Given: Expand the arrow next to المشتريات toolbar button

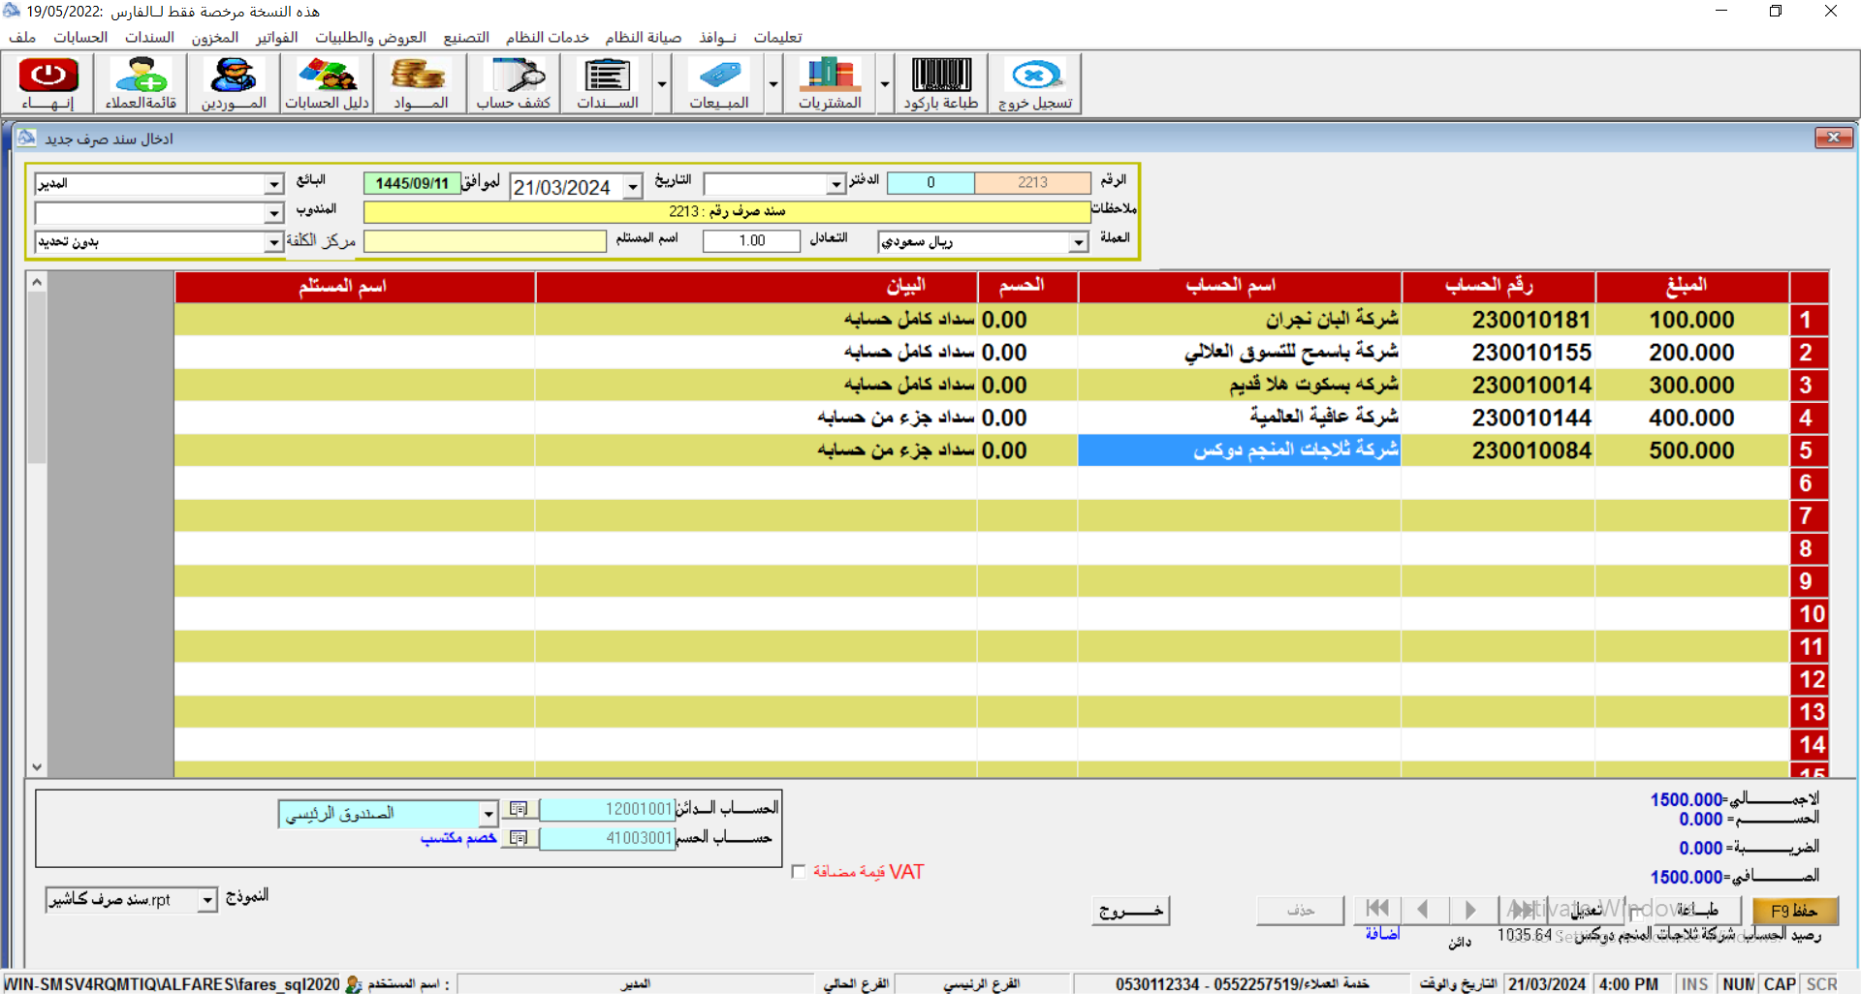Looking at the screenshot, I should [885, 83].
